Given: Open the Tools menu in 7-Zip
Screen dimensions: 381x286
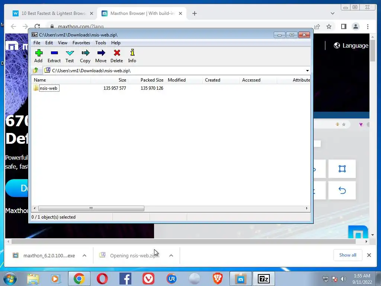Looking at the screenshot, I should 100,43.
